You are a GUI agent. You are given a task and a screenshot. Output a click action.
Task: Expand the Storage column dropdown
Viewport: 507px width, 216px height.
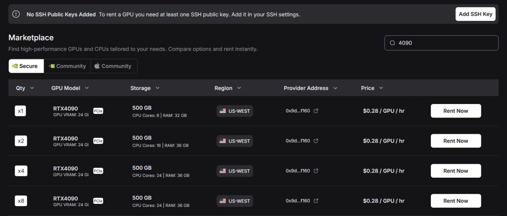(157, 88)
